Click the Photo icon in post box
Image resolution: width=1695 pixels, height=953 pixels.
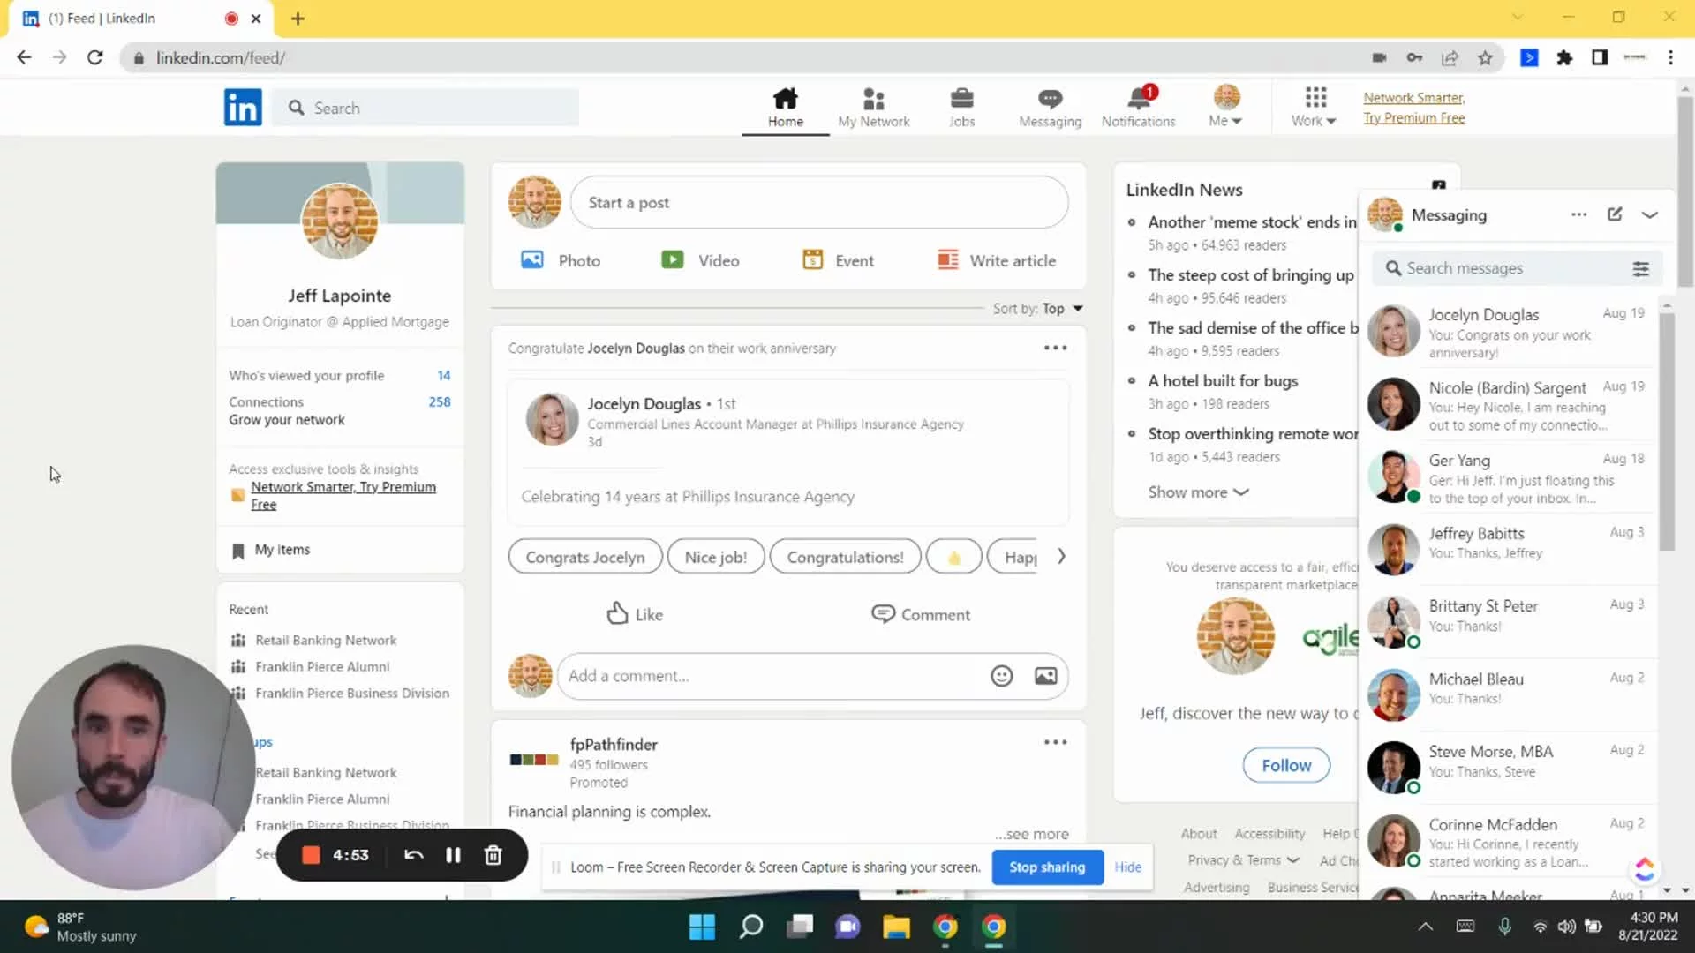pos(532,260)
